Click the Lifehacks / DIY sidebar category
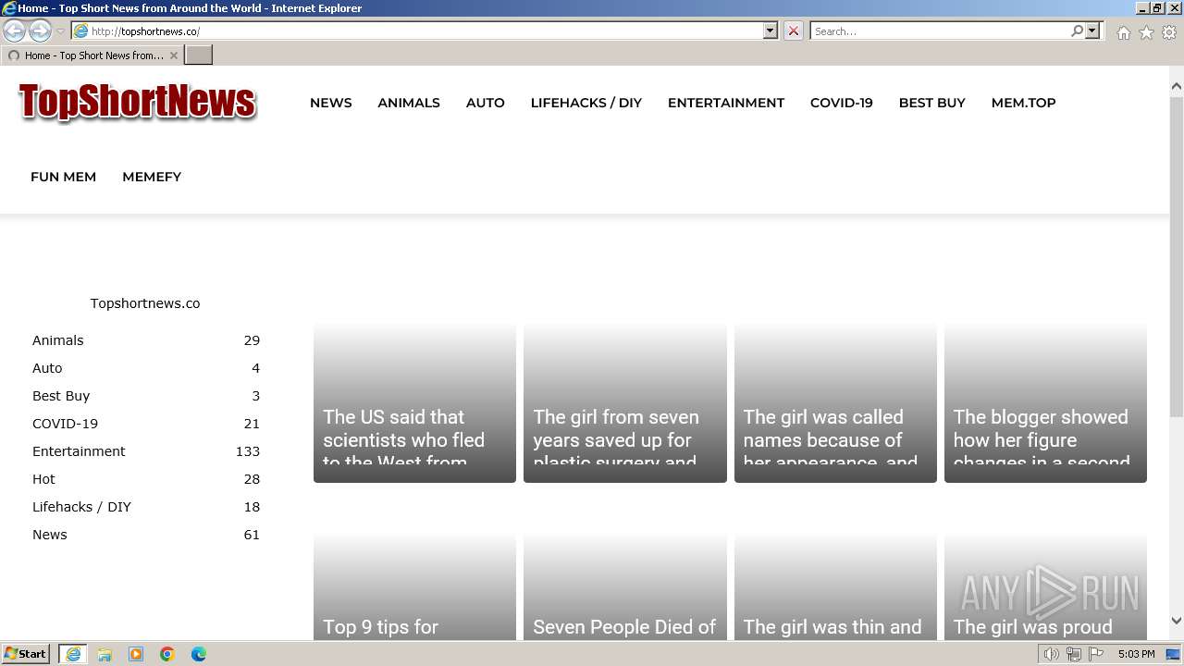 point(81,507)
